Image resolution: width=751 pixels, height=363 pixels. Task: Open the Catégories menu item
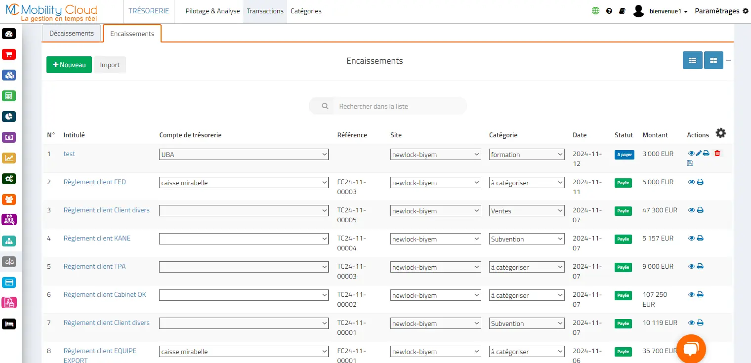[x=306, y=11]
